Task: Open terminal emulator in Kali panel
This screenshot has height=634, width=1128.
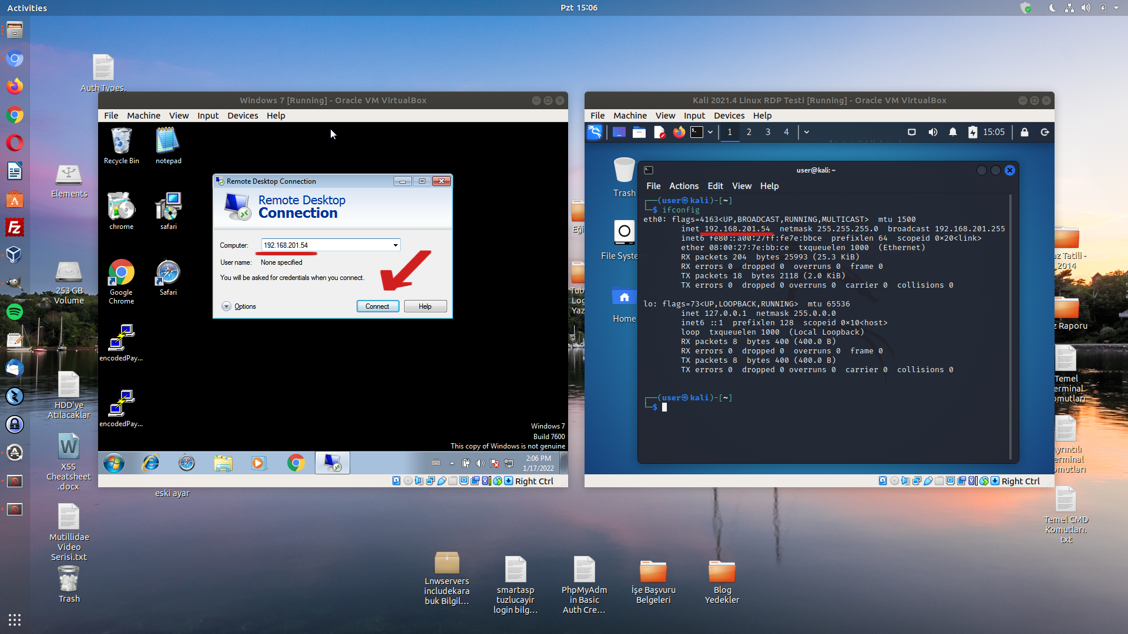Action: point(697,132)
